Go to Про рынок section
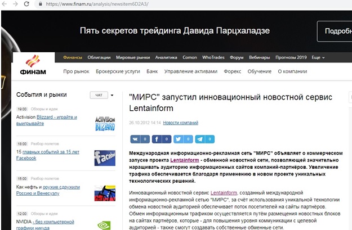This screenshot has width=352, height=230. point(77,71)
